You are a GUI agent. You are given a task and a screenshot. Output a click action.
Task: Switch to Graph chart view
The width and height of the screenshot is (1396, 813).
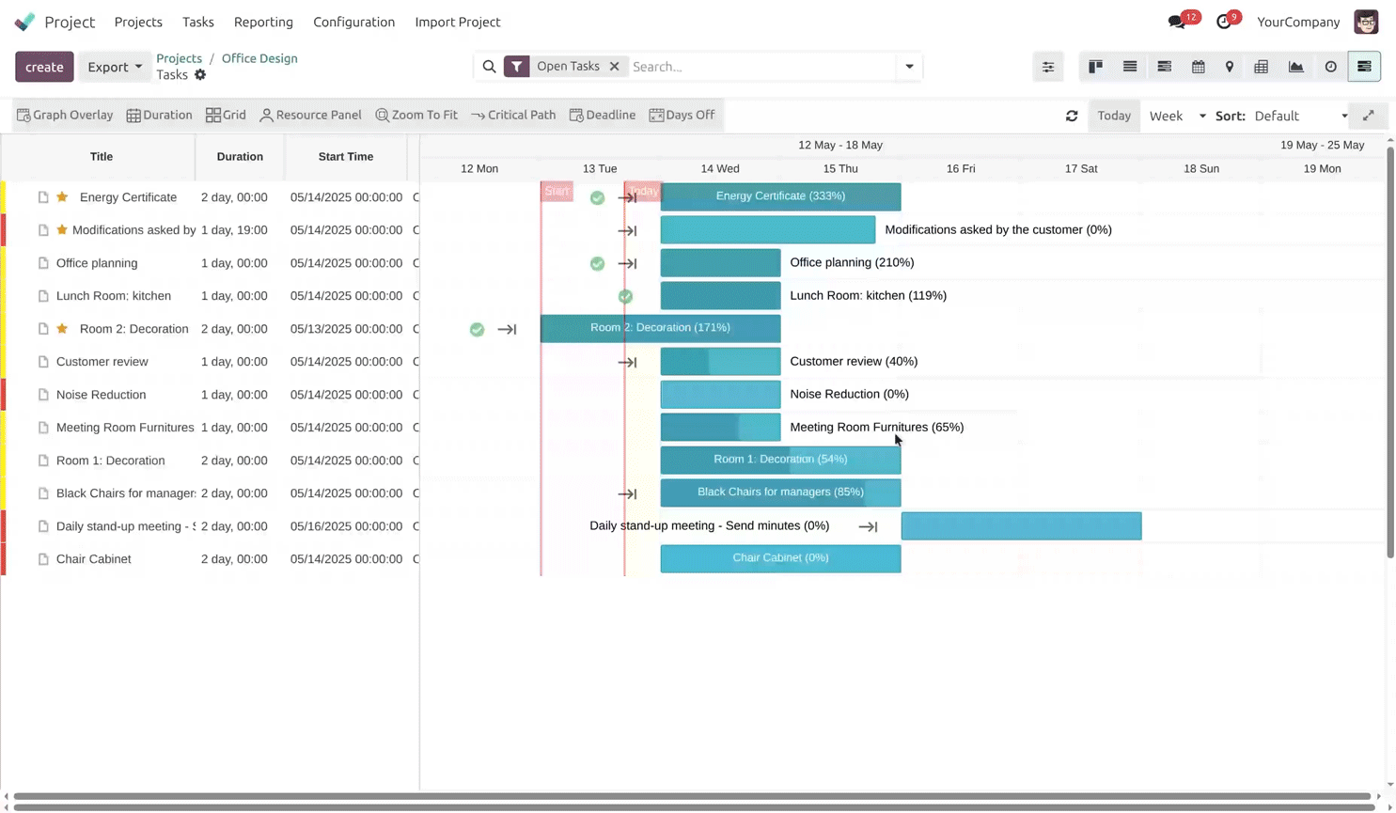(1296, 67)
